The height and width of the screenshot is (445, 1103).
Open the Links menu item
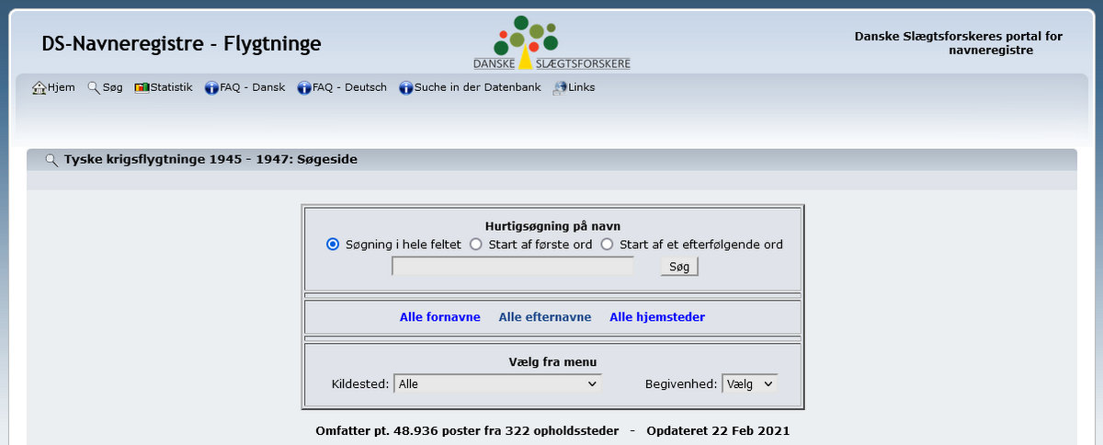point(582,87)
